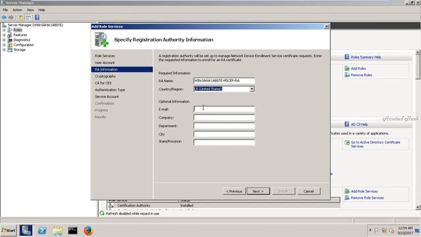
Task: Click the Forward arrow in Server Manager toolbar
Action: click(11, 18)
